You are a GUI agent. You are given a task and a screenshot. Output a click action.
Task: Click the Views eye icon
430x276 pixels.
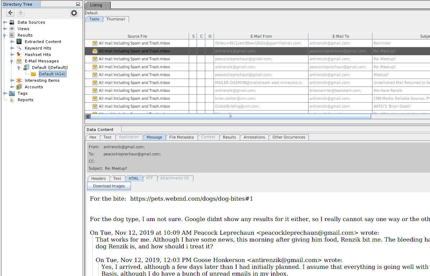coord(12,29)
